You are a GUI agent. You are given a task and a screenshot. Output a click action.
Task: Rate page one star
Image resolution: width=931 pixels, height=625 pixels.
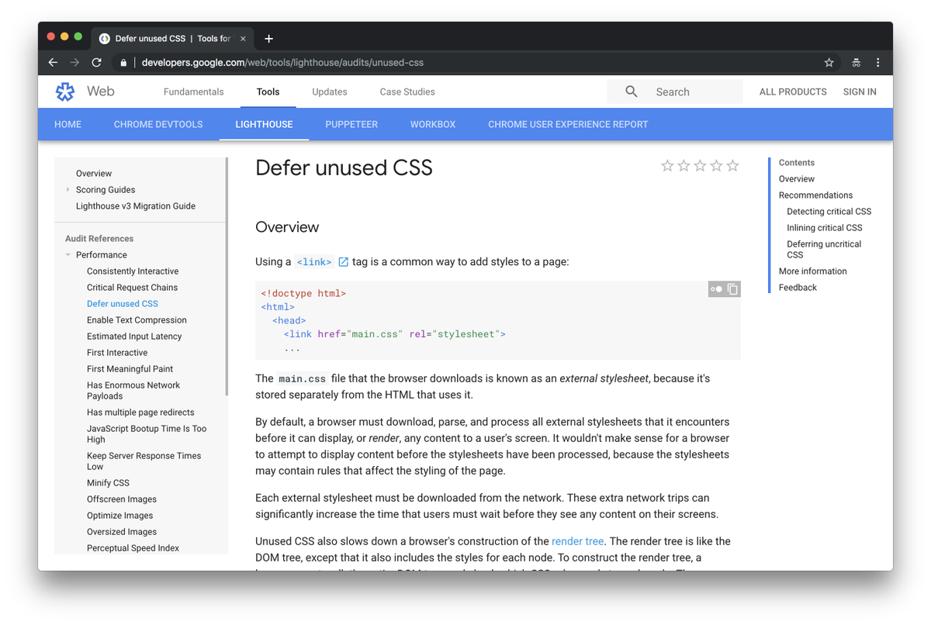[667, 165]
